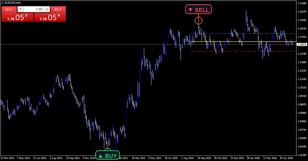Viewport: 308px width, 161px height.
Task: Click the 6 Aug 2024 date label
Action: [56, 158]
